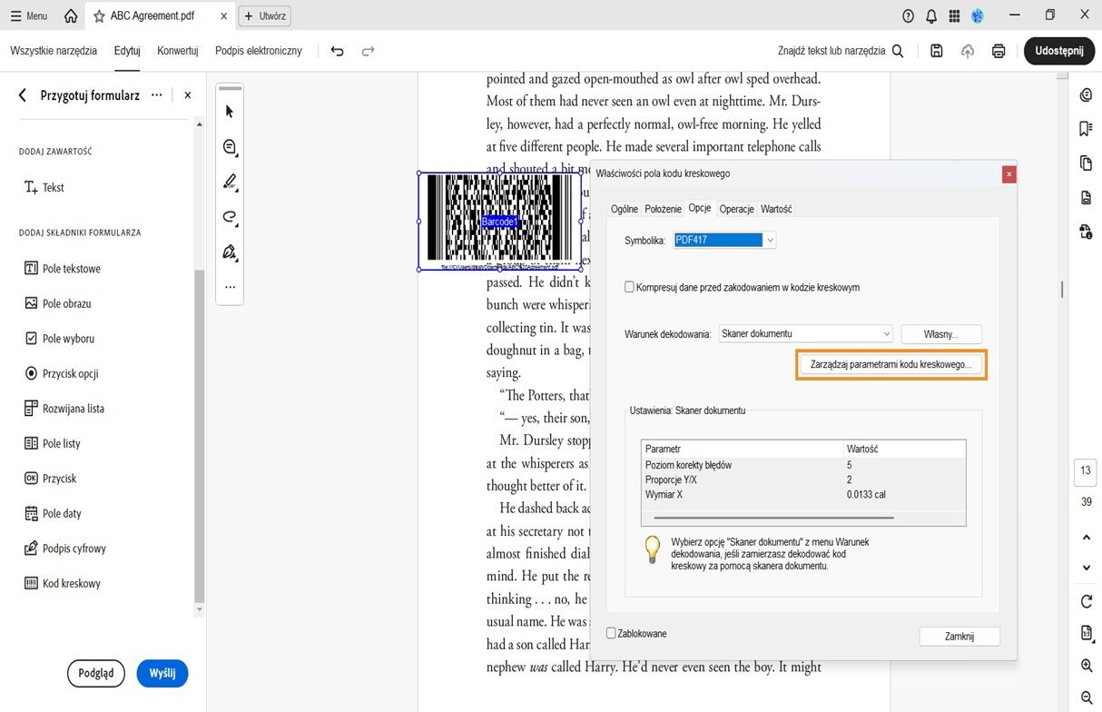
Task: Click the Utwórz new tab button
Action: pos(264,16)
